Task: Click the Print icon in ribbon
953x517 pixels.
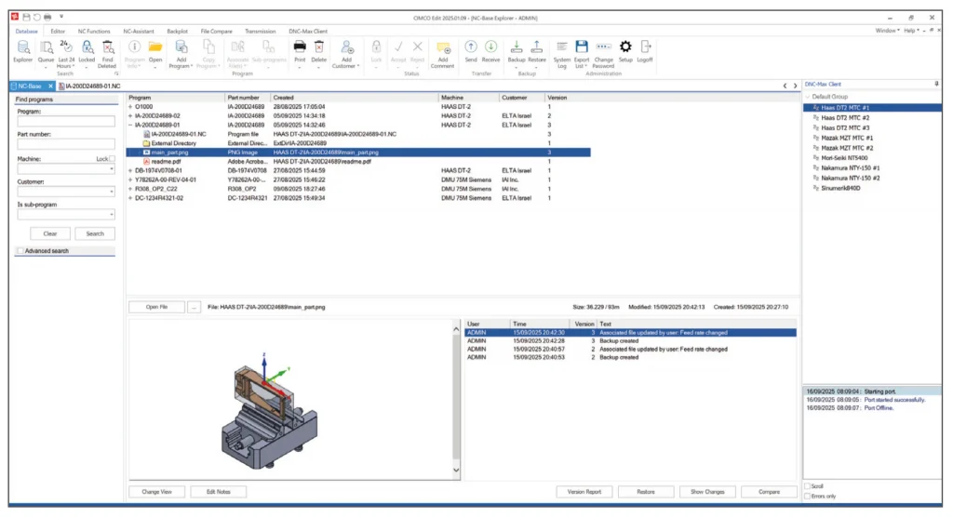Action: point(300,46)
